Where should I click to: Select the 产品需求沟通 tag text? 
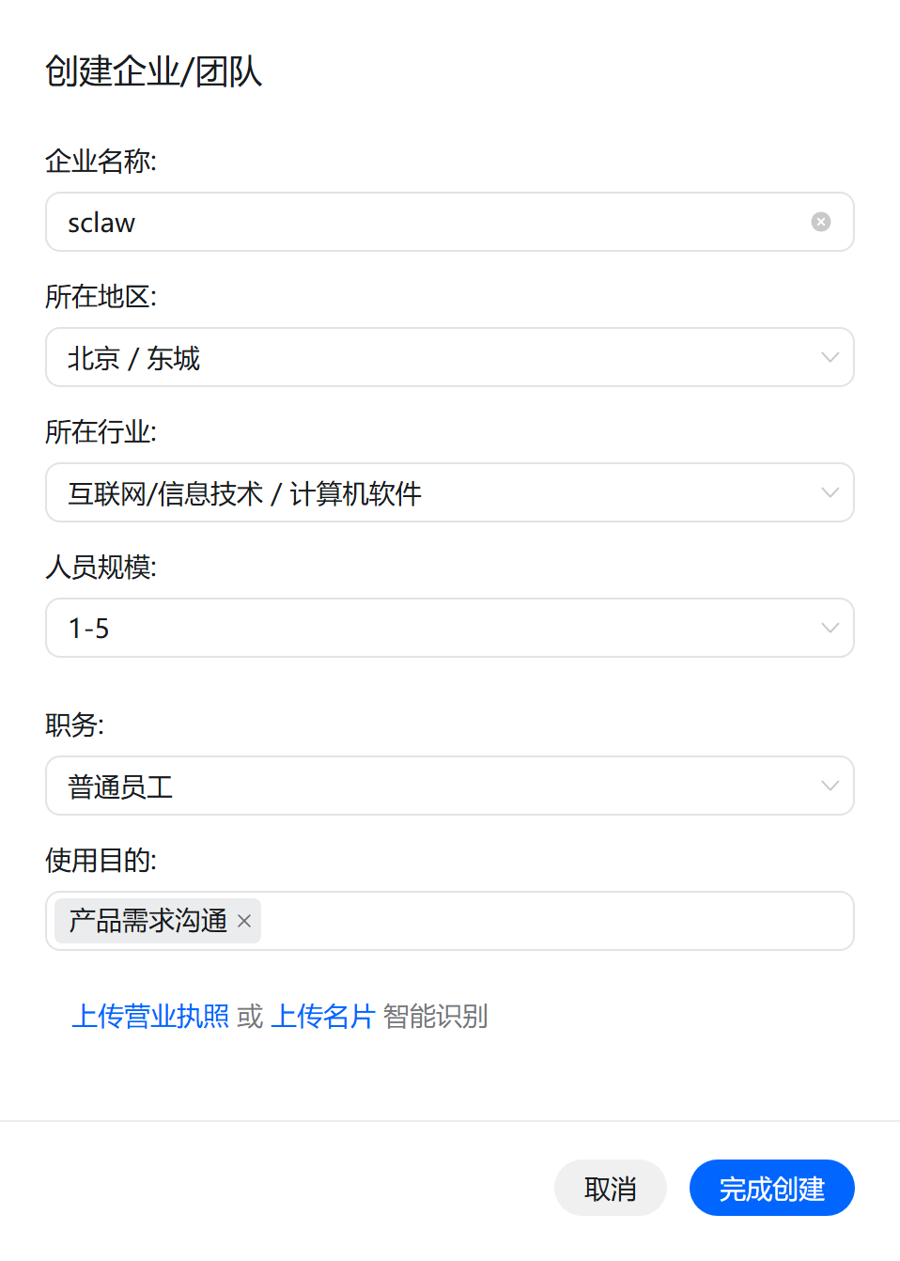tap(147, 921)
